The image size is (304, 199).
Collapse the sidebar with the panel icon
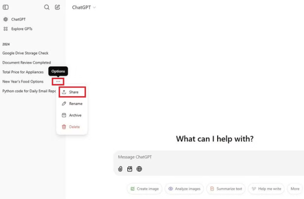pos(6,7)
